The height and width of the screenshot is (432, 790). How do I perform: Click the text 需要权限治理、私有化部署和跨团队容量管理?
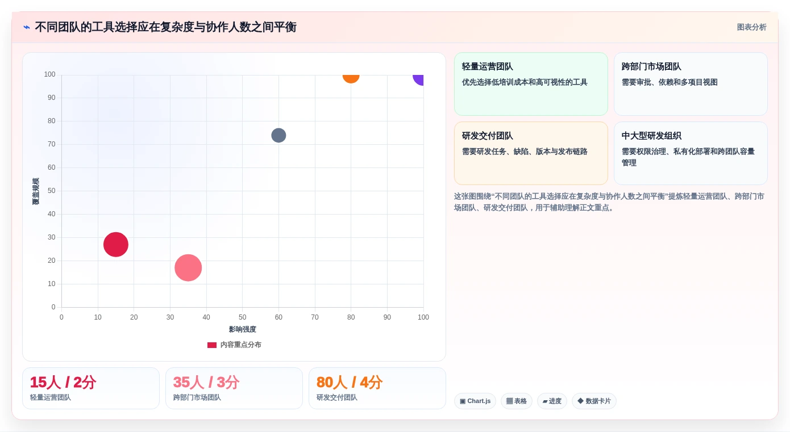[x=688, y=157]
